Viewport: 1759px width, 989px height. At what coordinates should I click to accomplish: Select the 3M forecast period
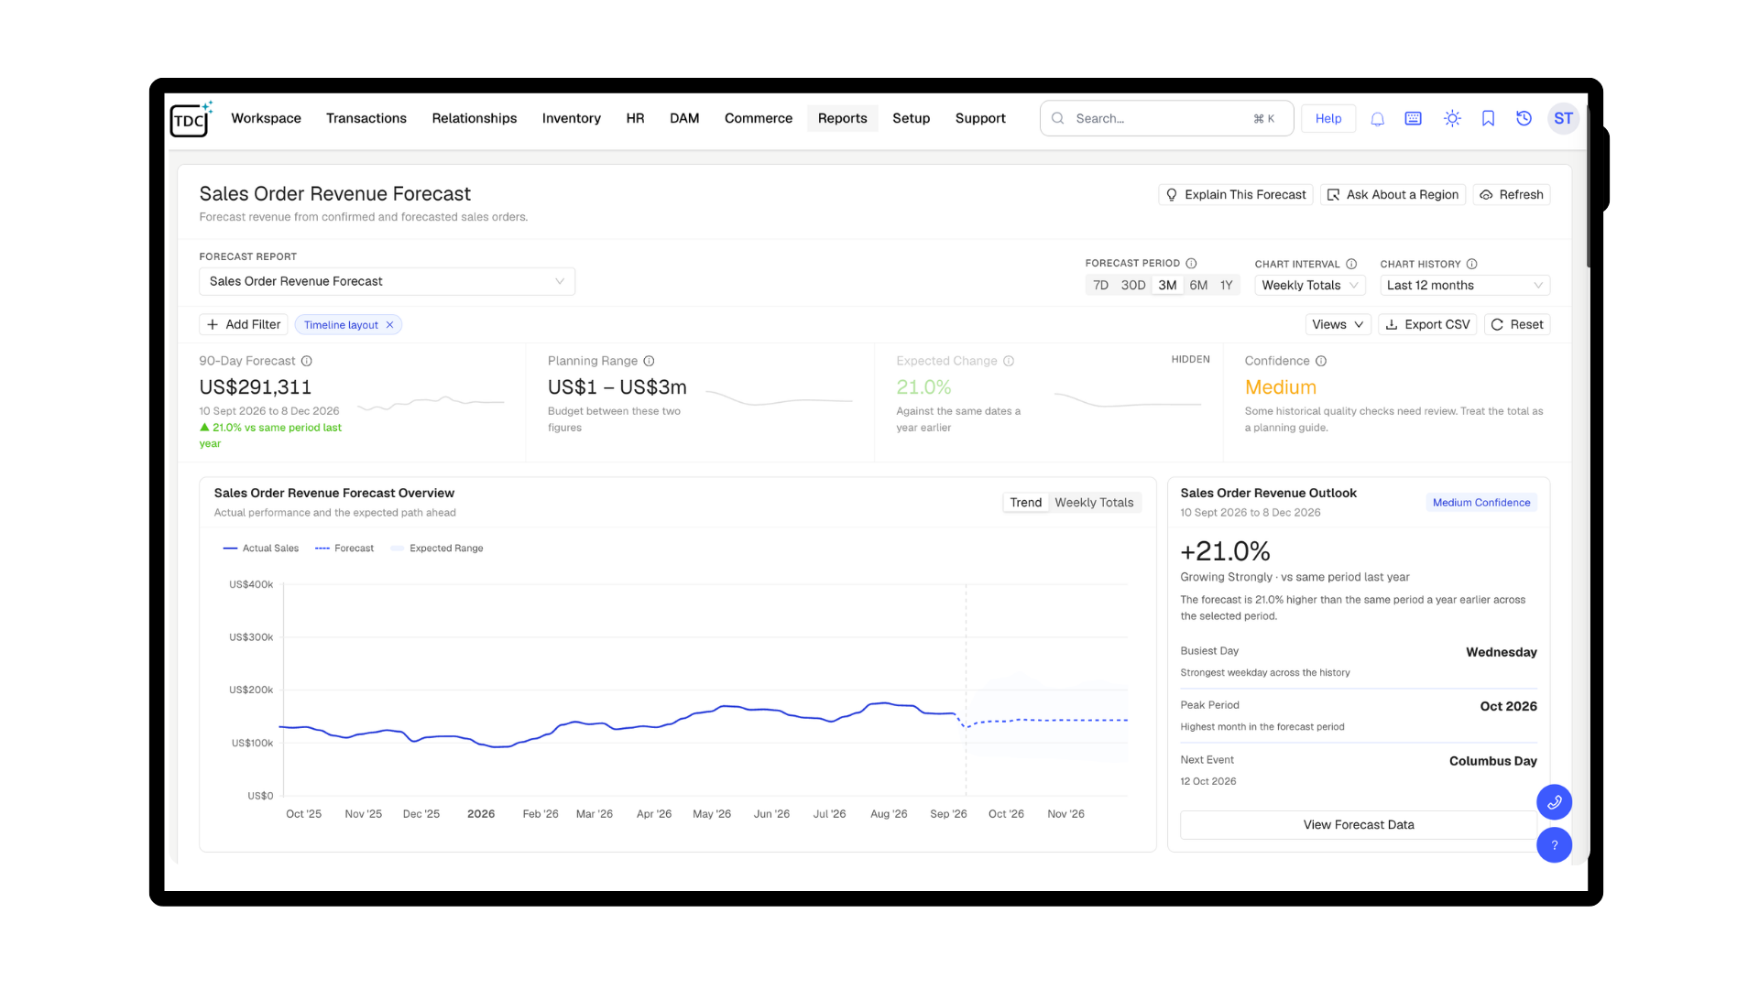[x=1167, y=286]
